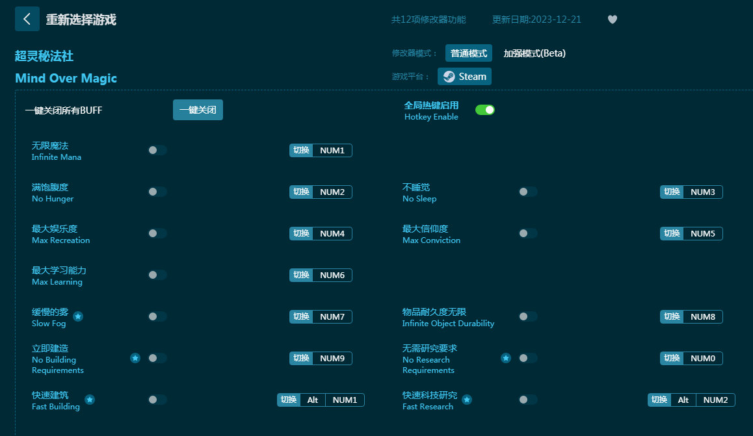Viewport: 753px width, 436px height.
Task: Click the Alt modifier key for Fast Building
Action: (313, 400)
